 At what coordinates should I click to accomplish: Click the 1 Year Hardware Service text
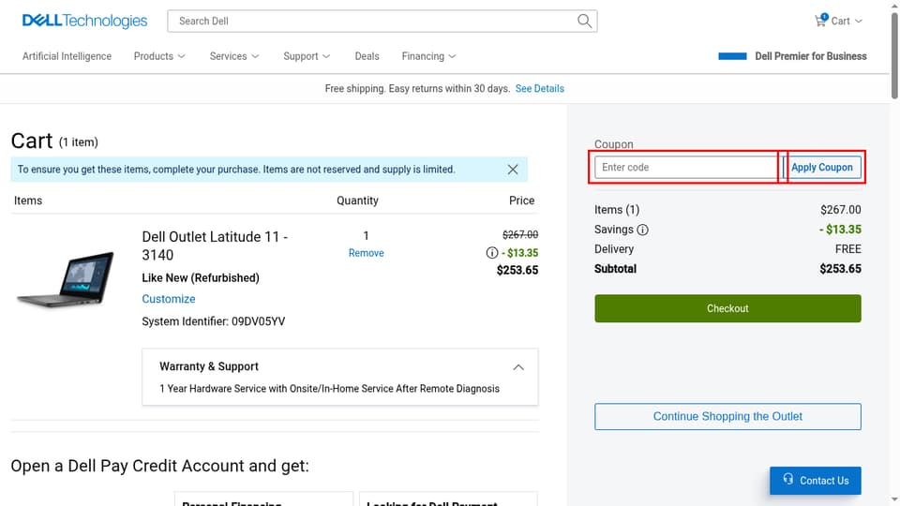coord(329,388)
